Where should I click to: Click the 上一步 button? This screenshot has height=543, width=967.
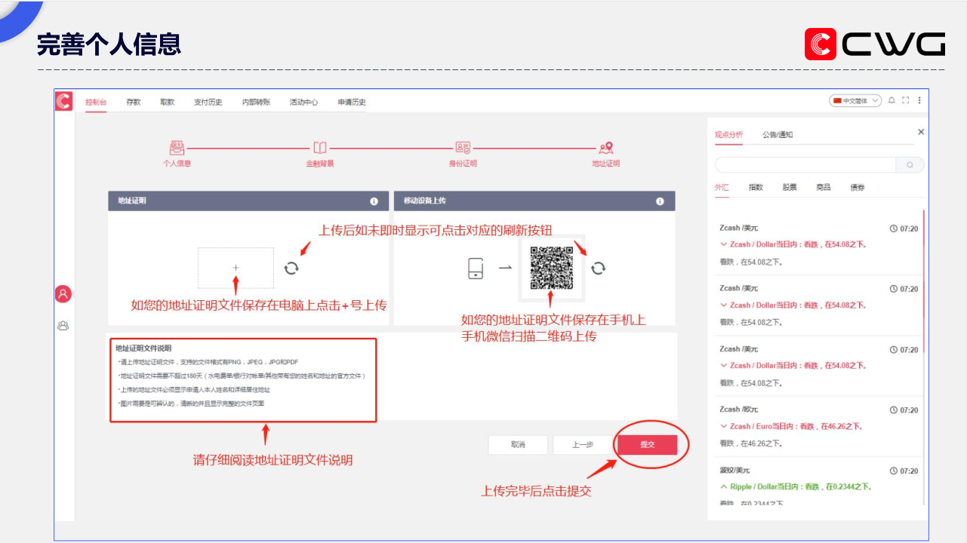point(582,445)
